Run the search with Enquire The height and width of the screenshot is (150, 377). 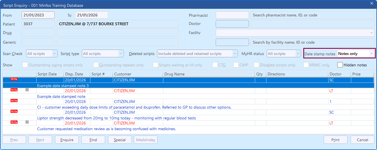tap(67, 140)
